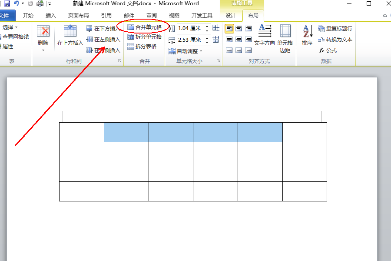Click the Distribute Rows icon
The width and height of the screenshot is (391, 261).
216,28
